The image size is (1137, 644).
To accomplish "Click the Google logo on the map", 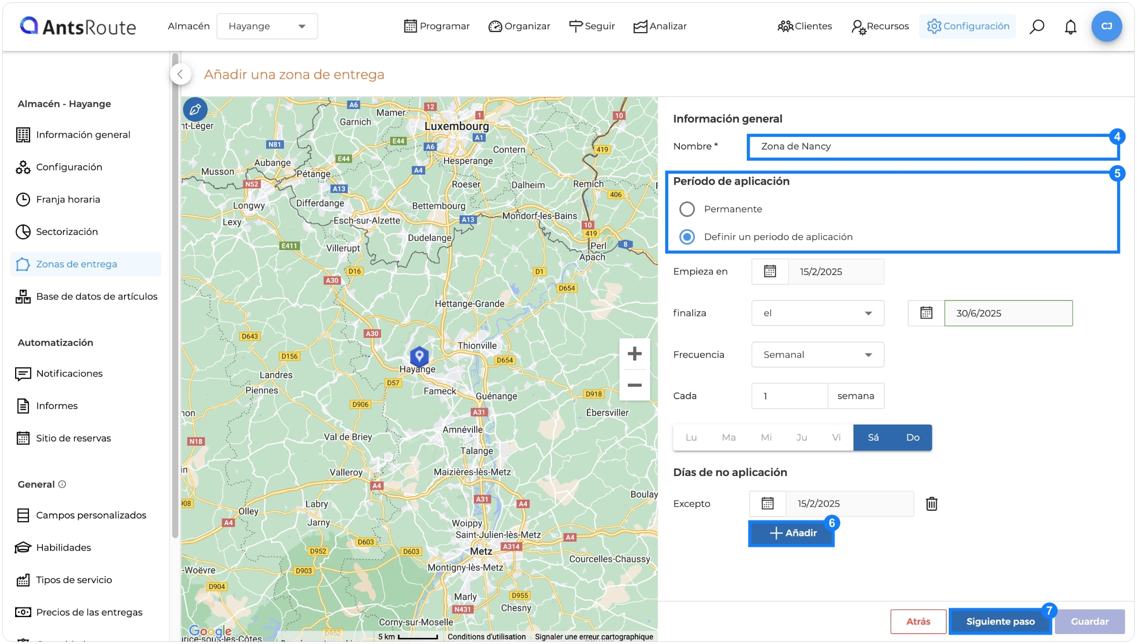I will click(x=210, y=631).
